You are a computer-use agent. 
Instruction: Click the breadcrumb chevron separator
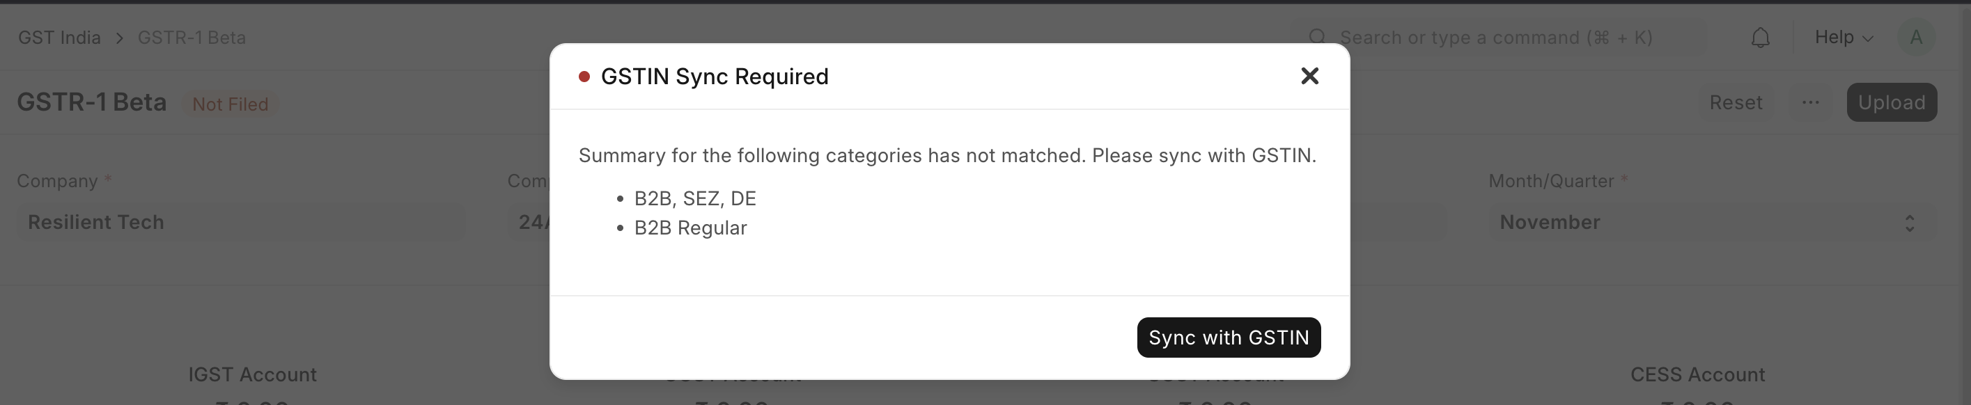[119, 38]
